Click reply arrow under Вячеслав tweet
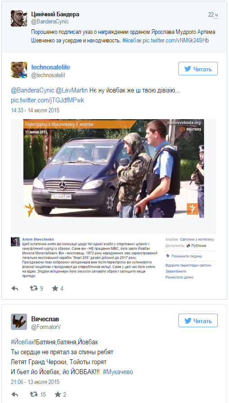The width and height of the screenshot is (229, 403). click(15, 394)
